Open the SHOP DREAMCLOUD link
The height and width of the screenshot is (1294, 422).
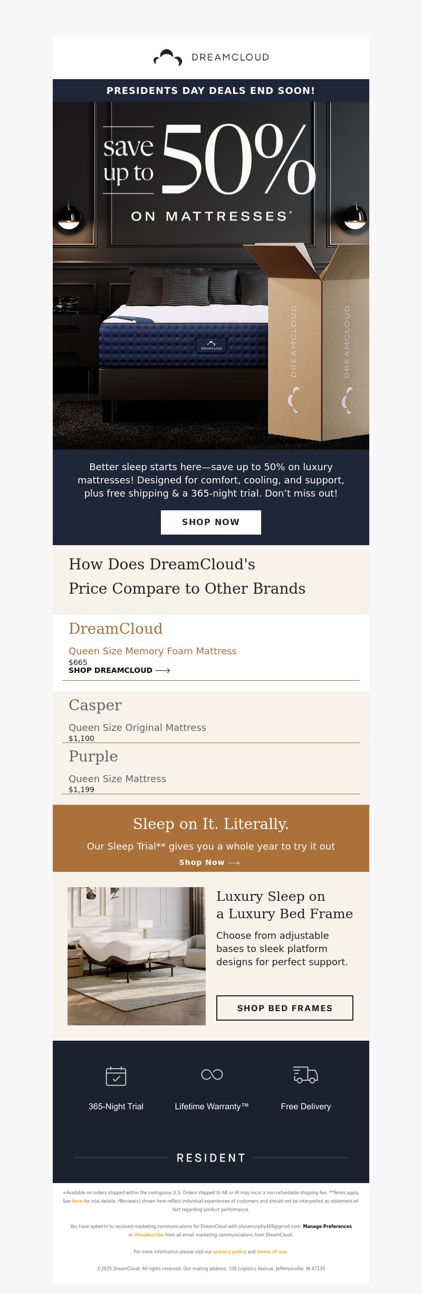pos(110,670)
